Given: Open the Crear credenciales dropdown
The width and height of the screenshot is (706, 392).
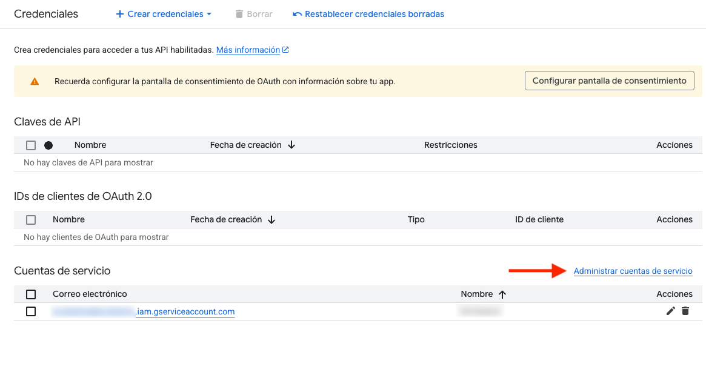Looking at the screenshot, I should click(x=164, y=14).
